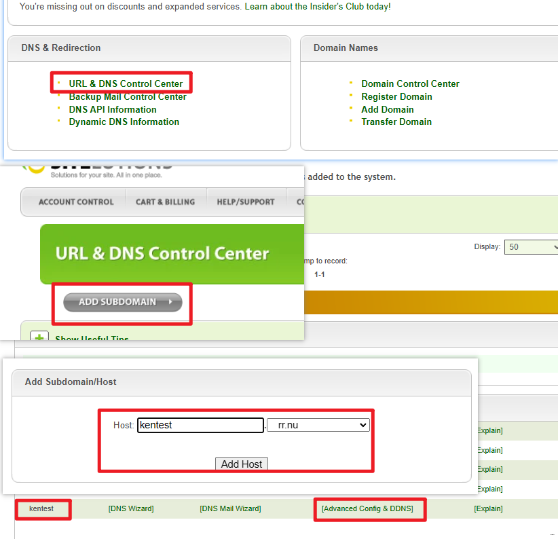Image resolution: width=558 pixels, height=539 pixels.
Task: Select the Help/Support menu item
Action: pyautogui.click(x=246, y=202)
